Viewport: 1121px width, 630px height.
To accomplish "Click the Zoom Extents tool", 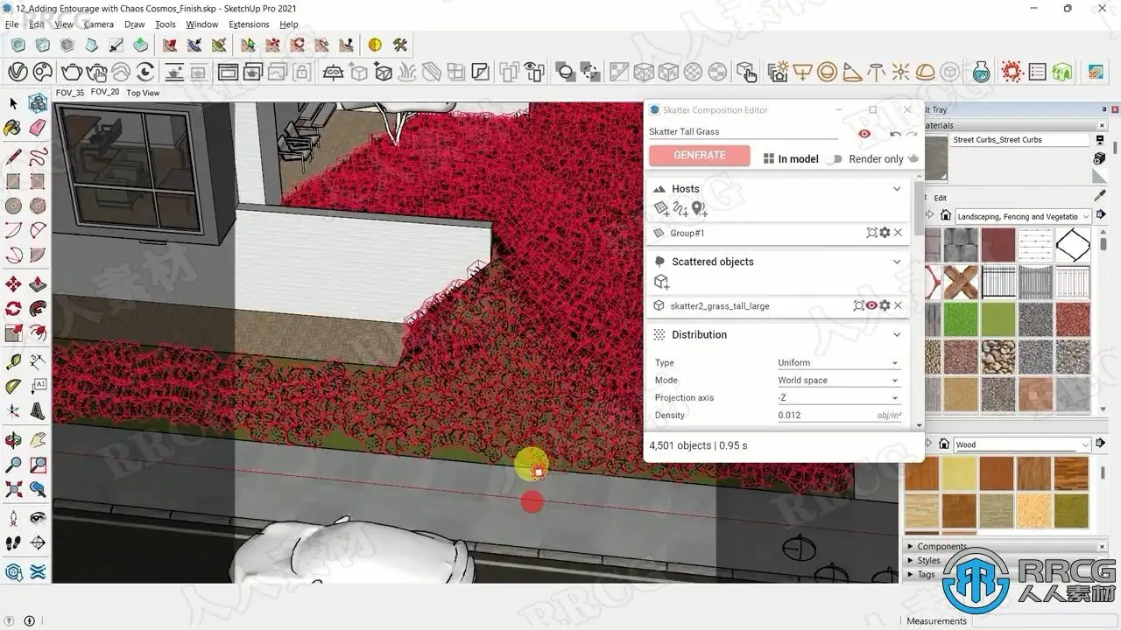I will pos(13,489).
